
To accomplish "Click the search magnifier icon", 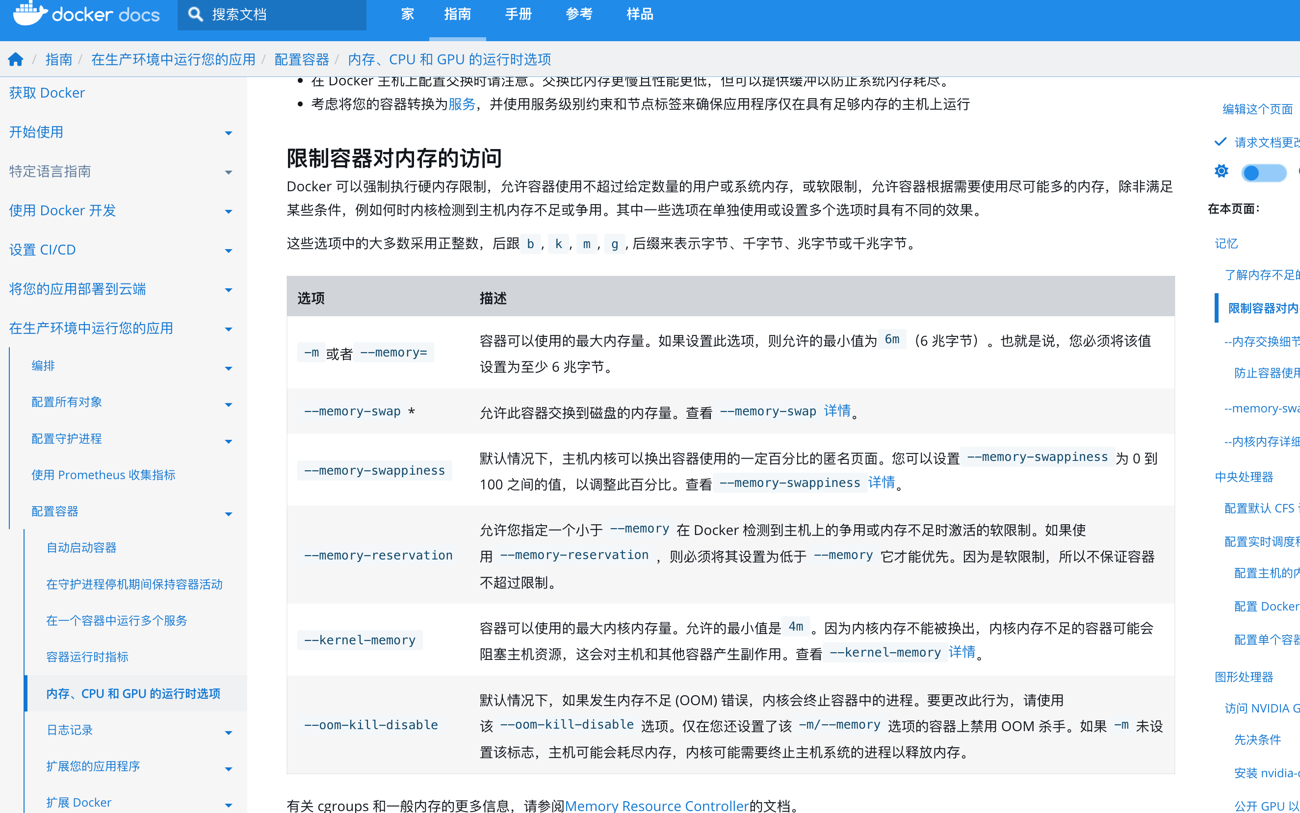I will 195,15.
